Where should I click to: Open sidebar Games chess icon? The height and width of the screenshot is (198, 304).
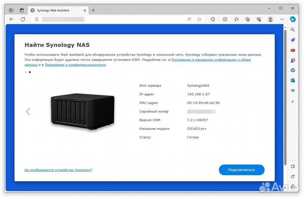(293, 60)
